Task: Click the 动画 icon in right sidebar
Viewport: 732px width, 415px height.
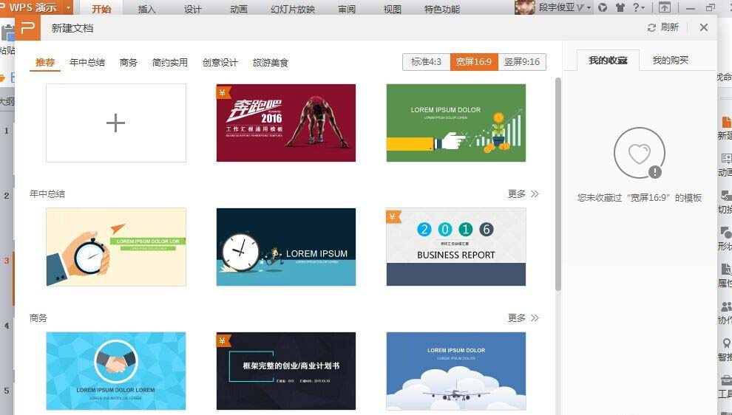Action: pos(726,159)
